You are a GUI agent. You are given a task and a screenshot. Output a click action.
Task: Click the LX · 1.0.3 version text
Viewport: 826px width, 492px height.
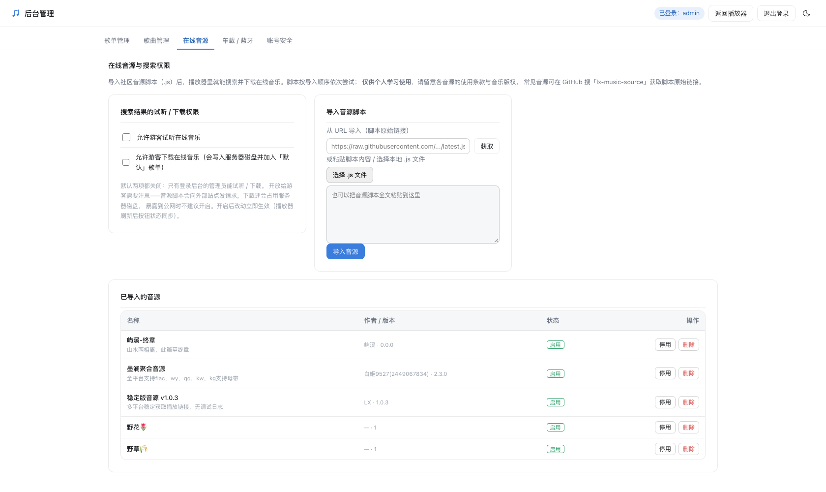tap(376, 402)
